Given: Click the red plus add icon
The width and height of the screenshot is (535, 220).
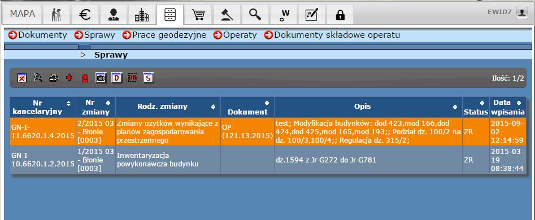Looking at the screenshot, I should [x=69, y=78].
